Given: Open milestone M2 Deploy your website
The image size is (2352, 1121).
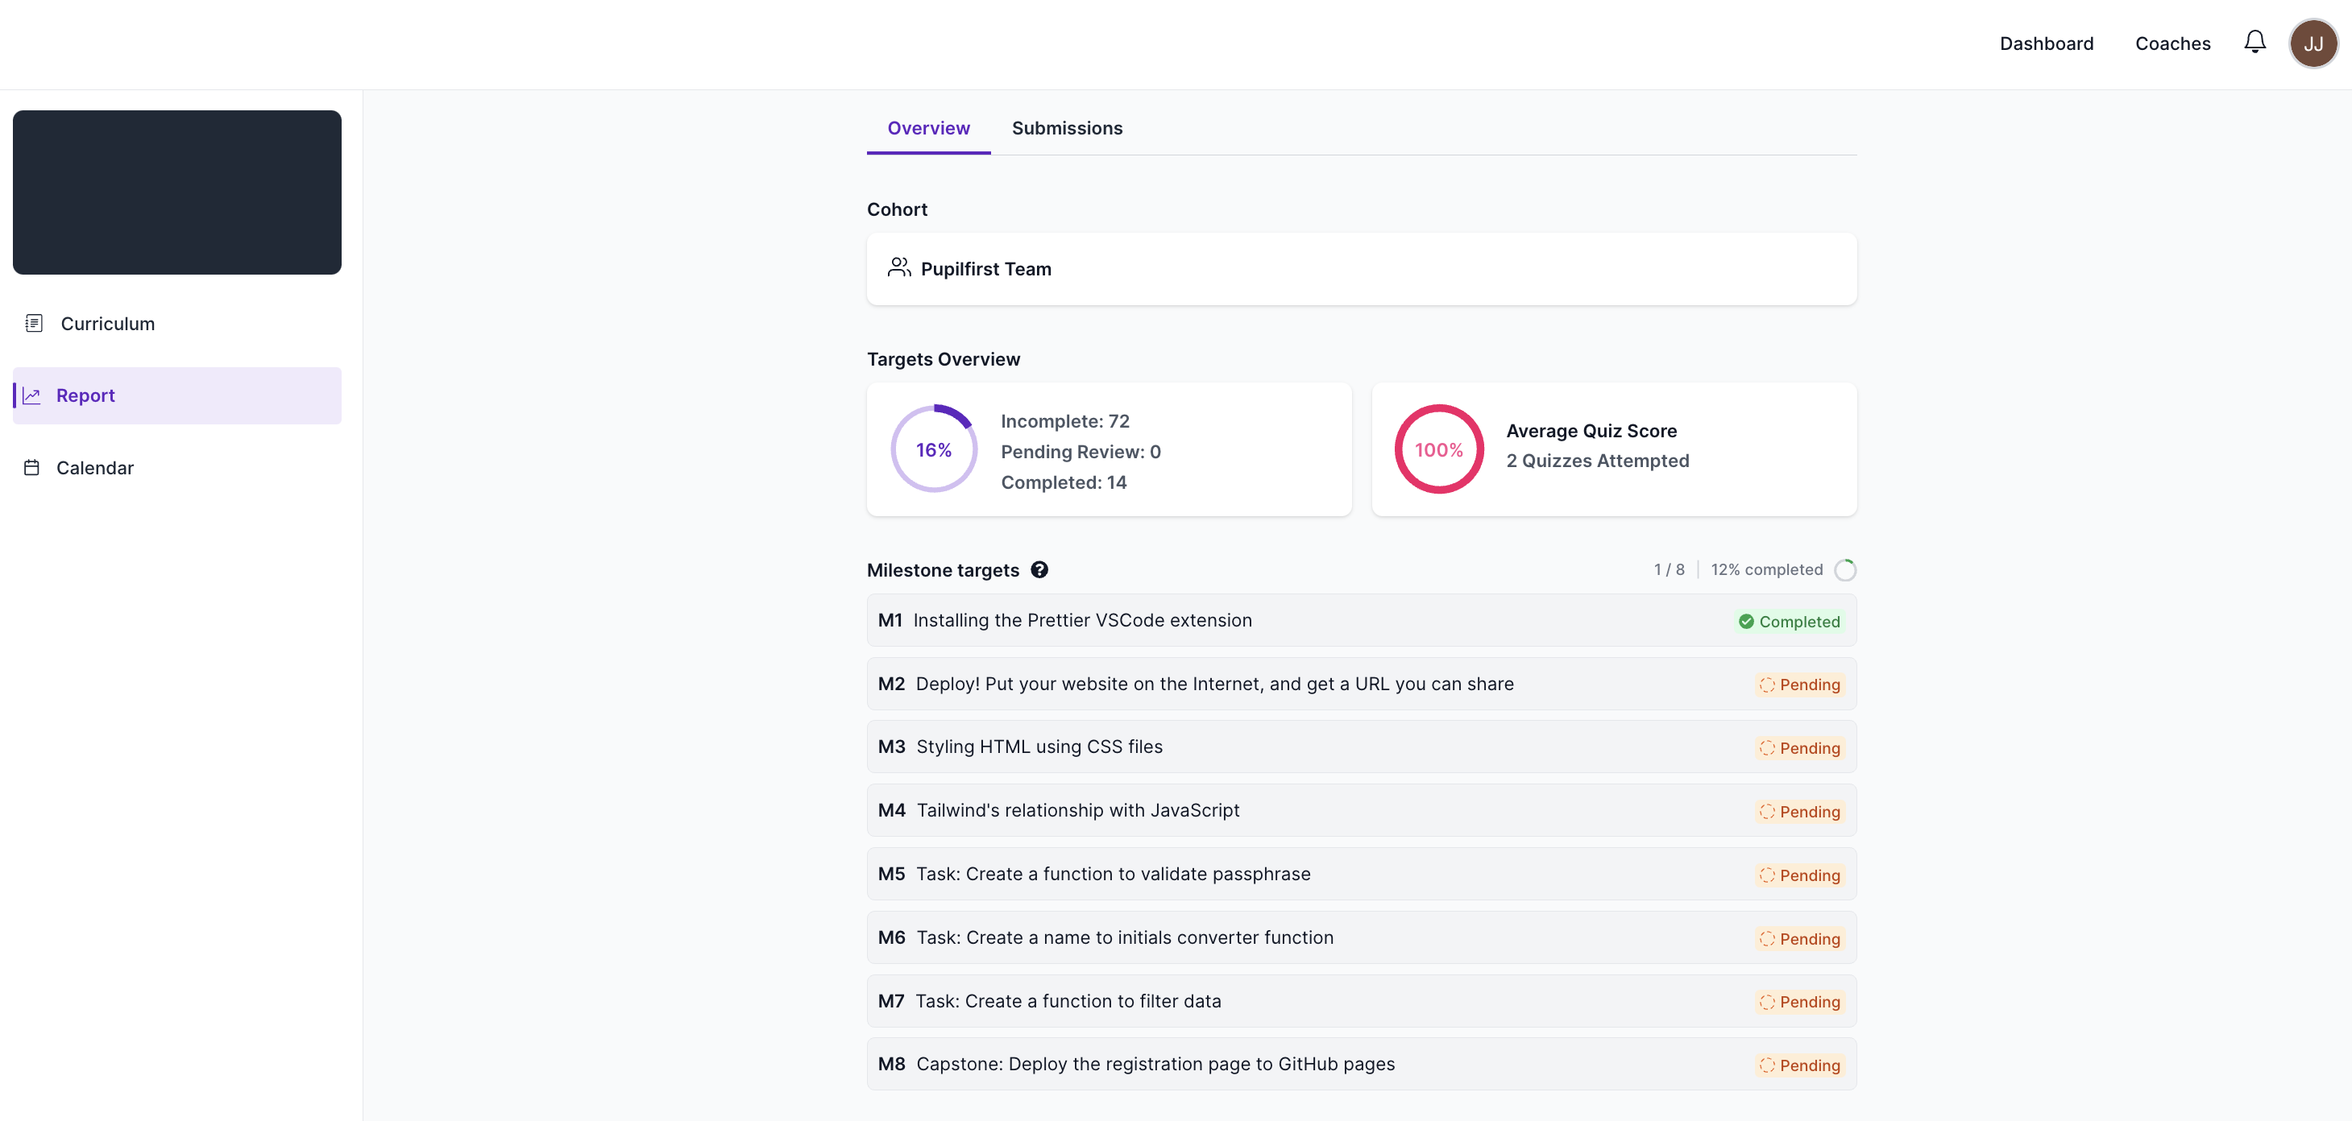Looking at the screenshot, I should 1213,684.
